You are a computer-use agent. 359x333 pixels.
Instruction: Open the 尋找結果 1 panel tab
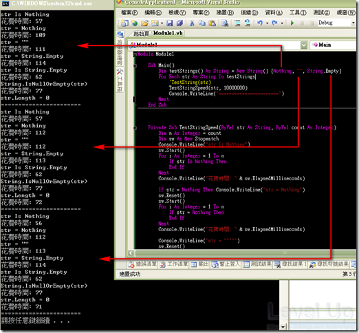[290, 264]
